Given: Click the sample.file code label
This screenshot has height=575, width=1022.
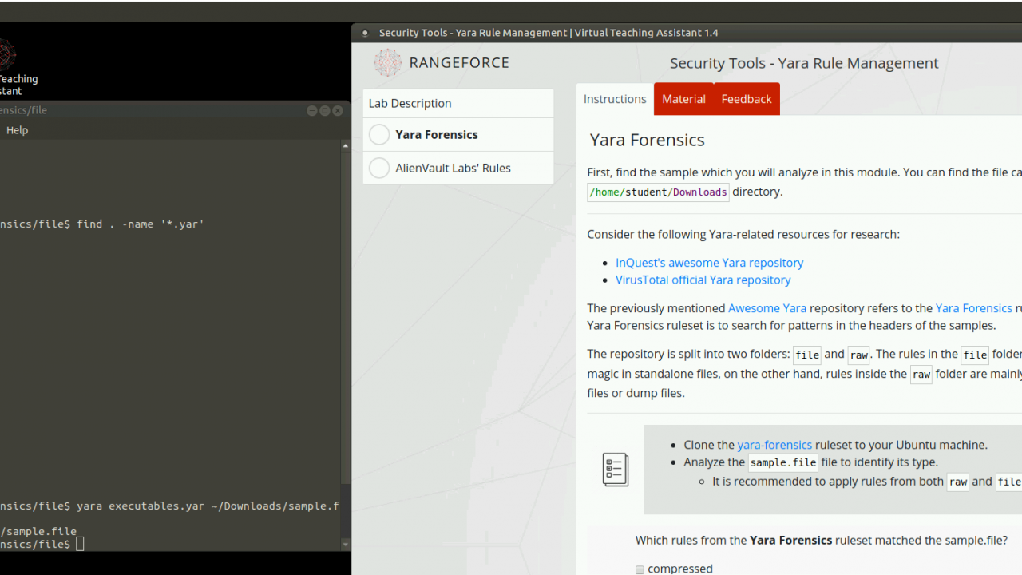Looking at the screenshot, I should pos(782,462).
